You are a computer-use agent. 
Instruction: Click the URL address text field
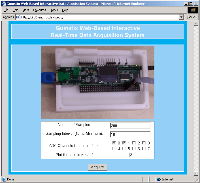click(x=99, y=17)
